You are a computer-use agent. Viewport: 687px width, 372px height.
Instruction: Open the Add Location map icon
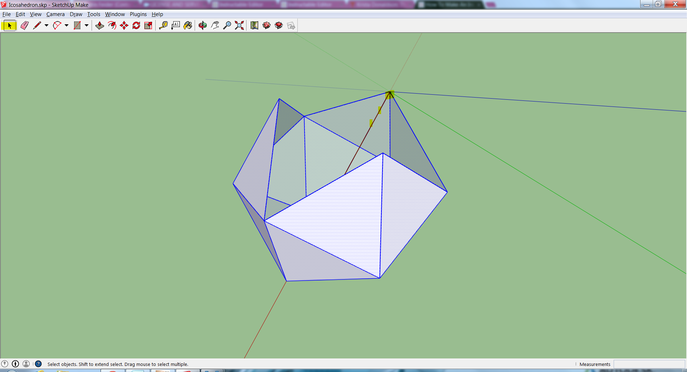point(254,26)
